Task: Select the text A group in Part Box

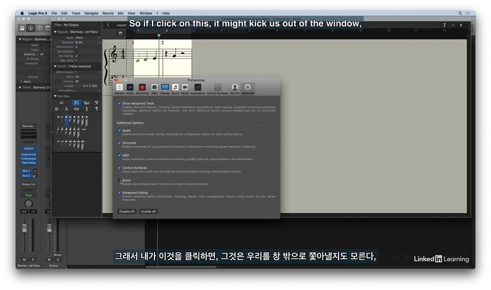Action: click(66, 109)
